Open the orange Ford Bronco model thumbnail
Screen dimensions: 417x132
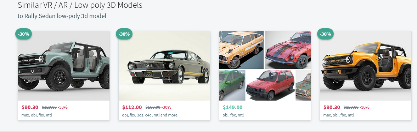point(365,66)
